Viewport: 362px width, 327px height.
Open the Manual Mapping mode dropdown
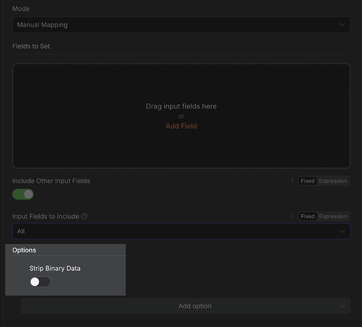181,25
